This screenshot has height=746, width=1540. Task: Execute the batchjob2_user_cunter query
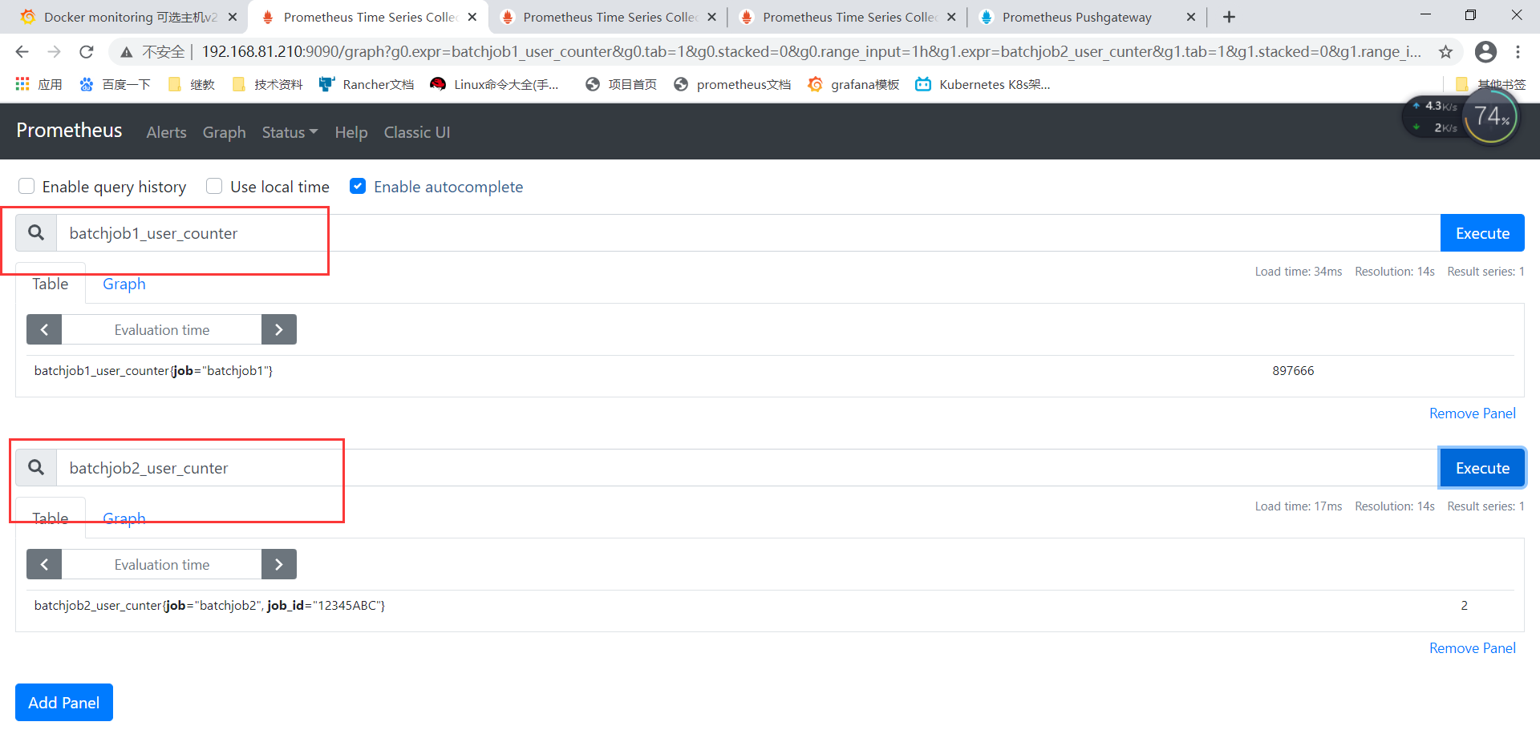click(x=1482, y=467)
